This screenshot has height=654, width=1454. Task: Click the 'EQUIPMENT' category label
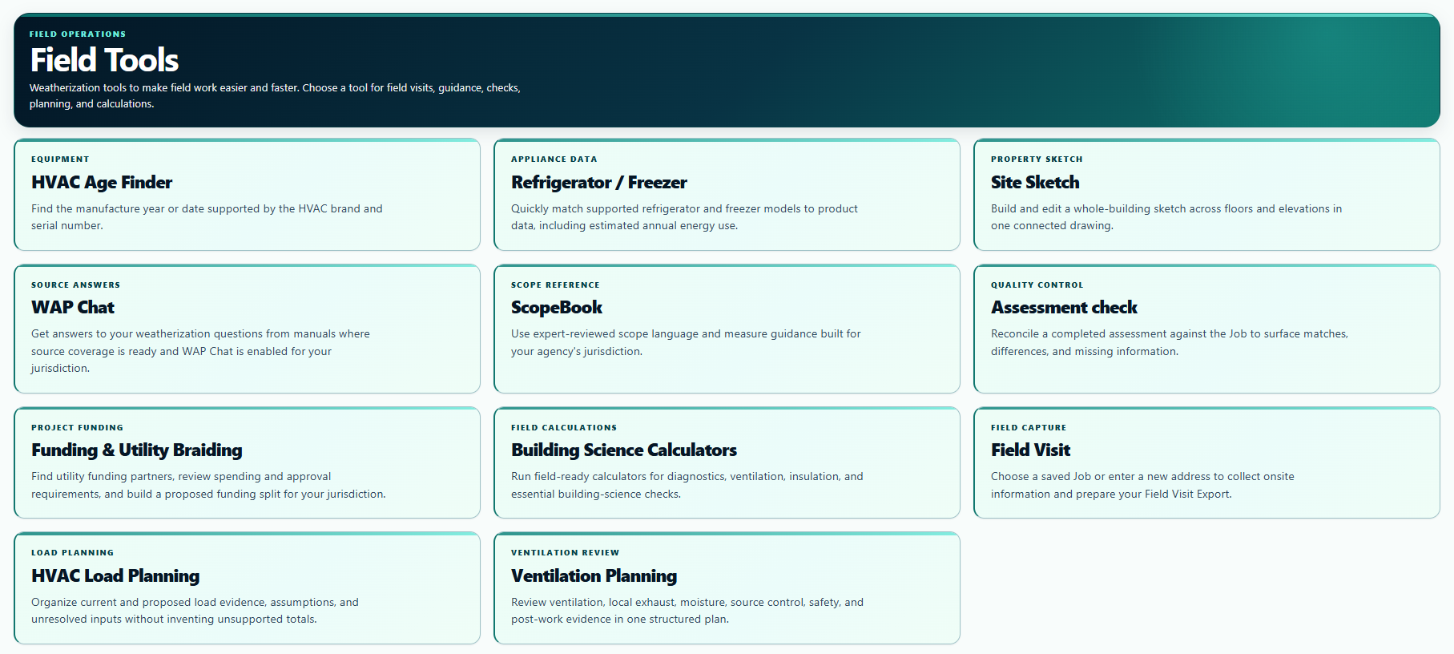coord(60,159)
